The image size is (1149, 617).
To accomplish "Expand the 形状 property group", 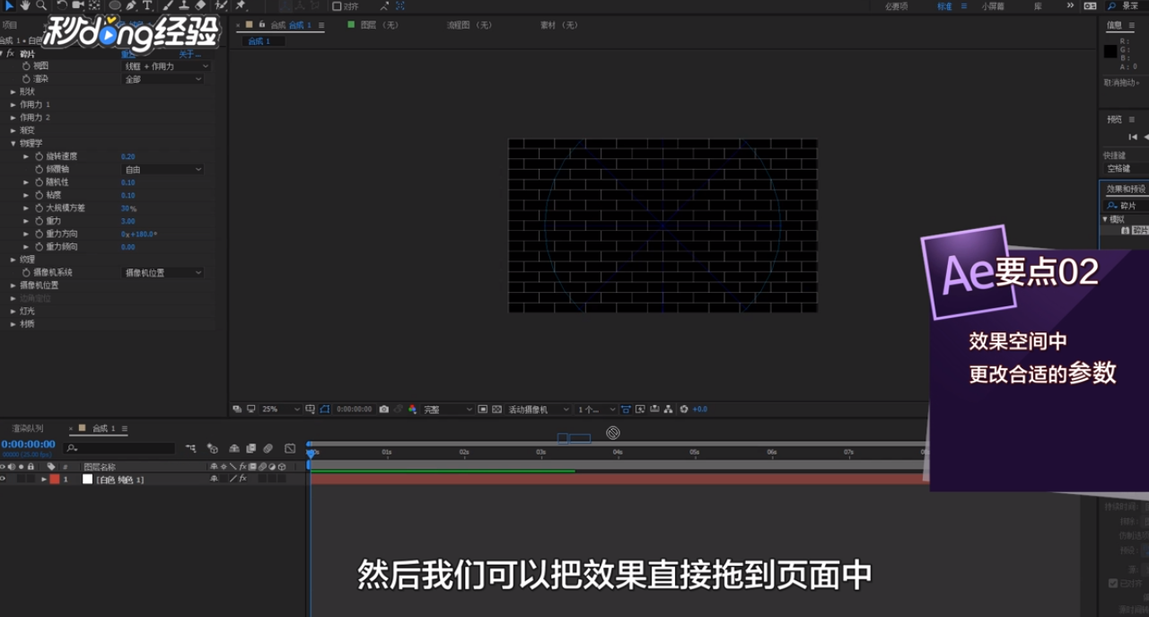I will point(13,92).
